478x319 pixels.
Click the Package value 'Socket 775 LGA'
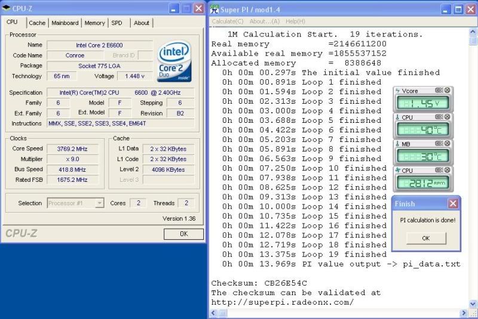click(99, 66)
